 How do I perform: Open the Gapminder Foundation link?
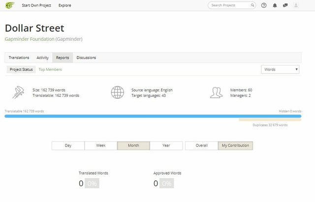click(x=30, y=39)
